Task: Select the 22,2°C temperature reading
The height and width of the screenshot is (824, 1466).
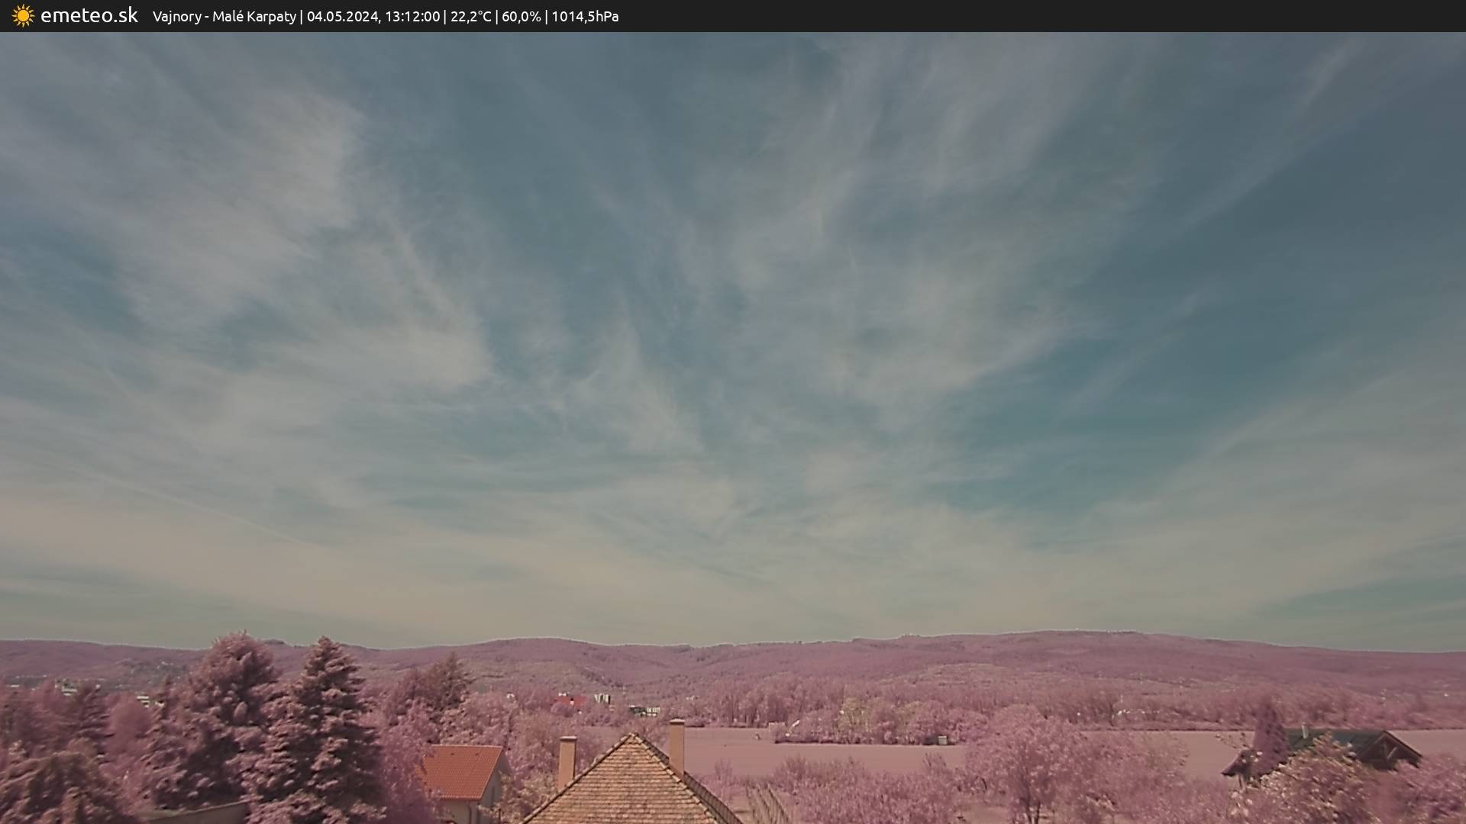Action: (470, 16)
